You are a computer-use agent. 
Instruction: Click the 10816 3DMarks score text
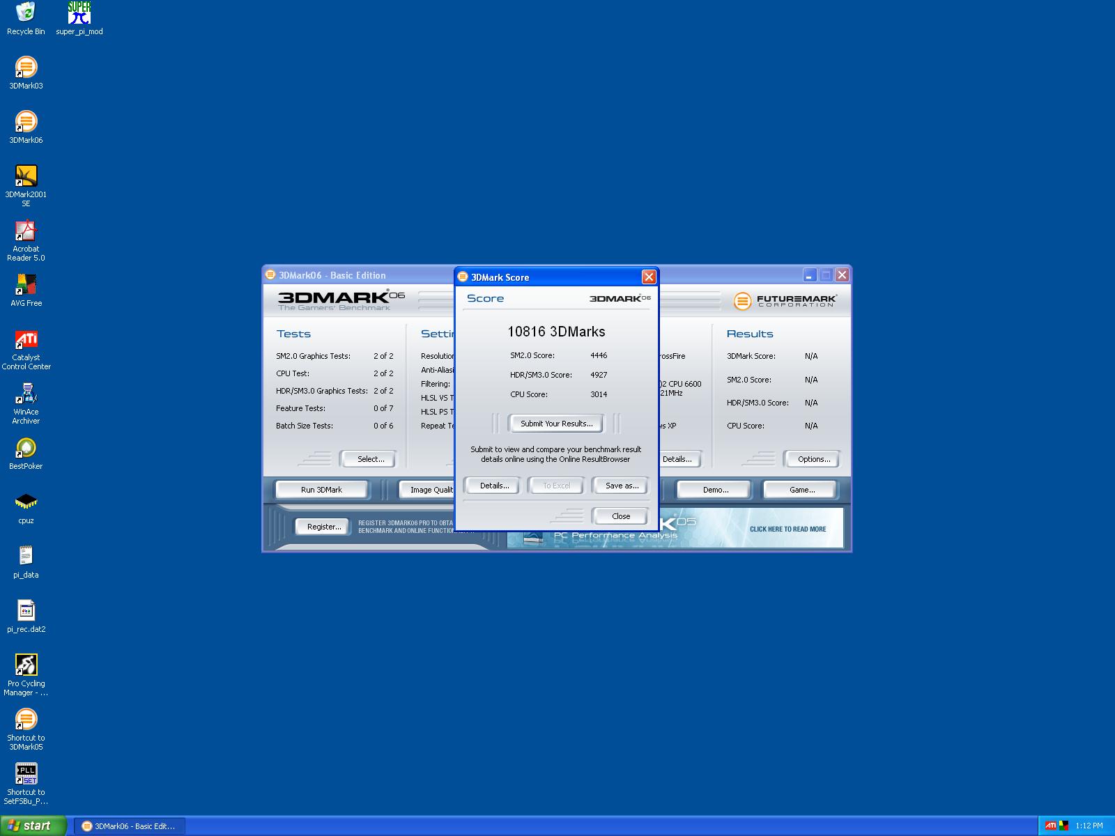click(556, 332)
